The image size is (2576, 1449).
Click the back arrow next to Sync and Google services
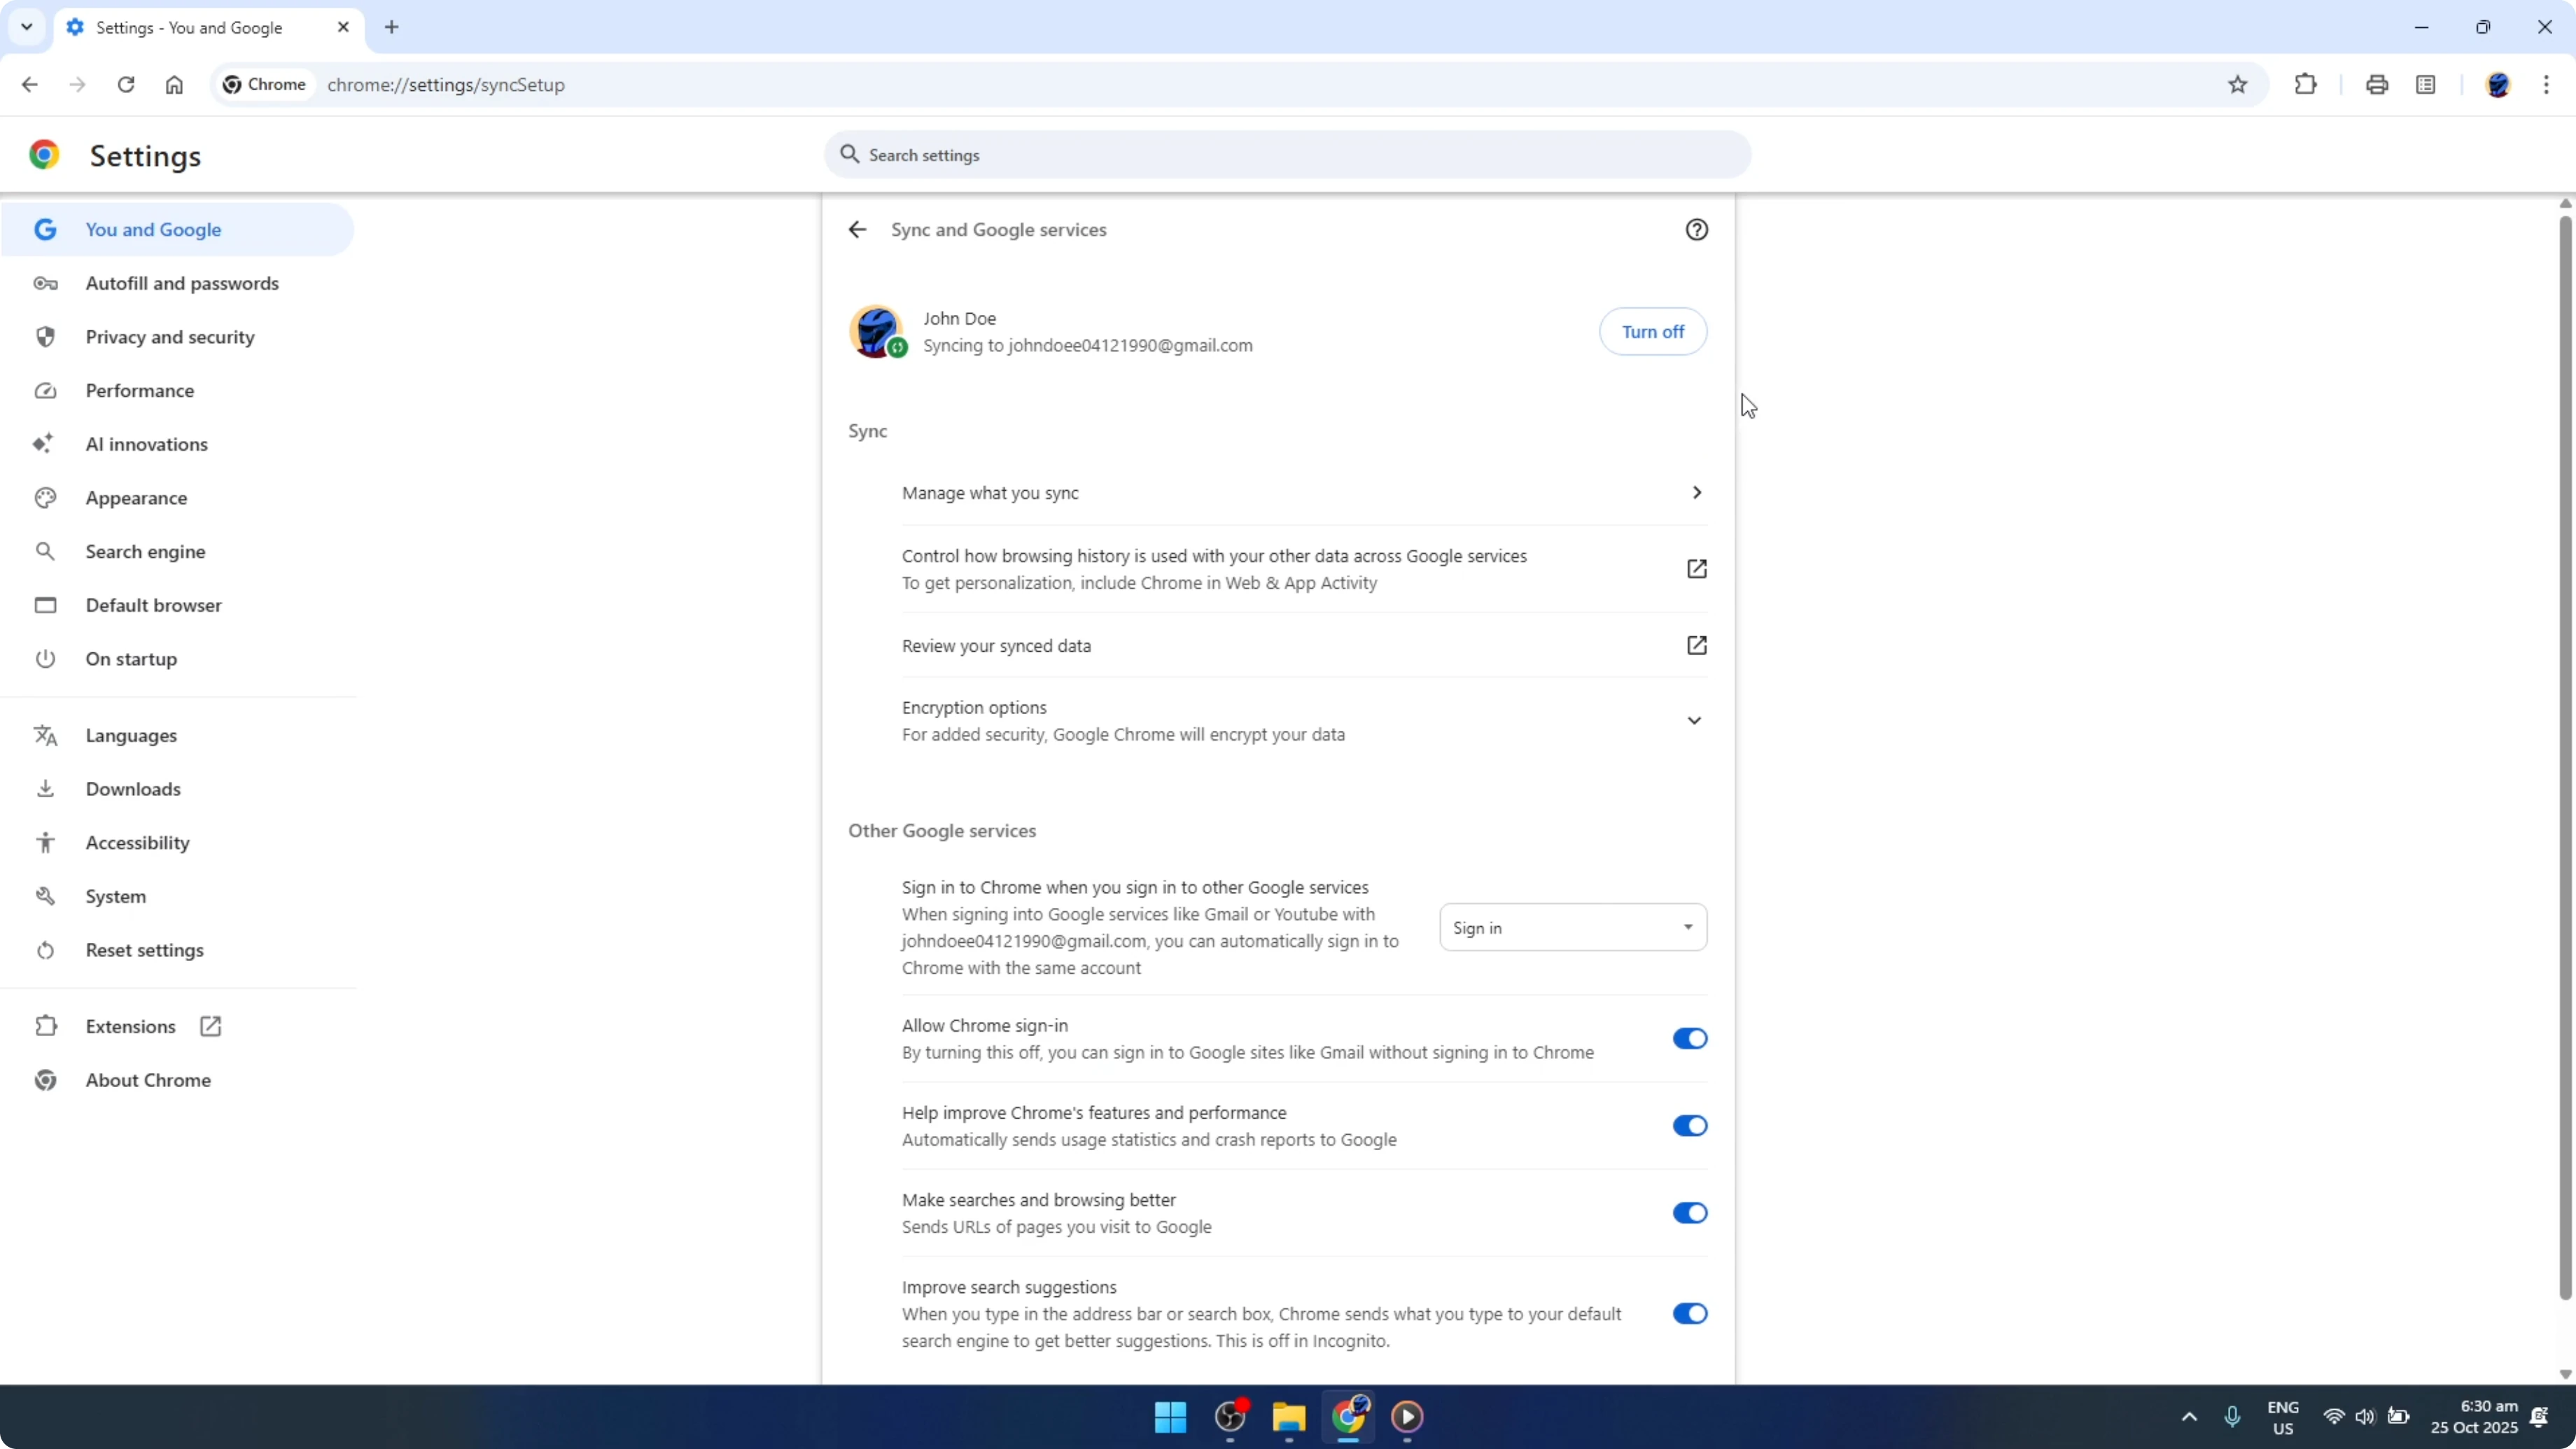[856, 229]
